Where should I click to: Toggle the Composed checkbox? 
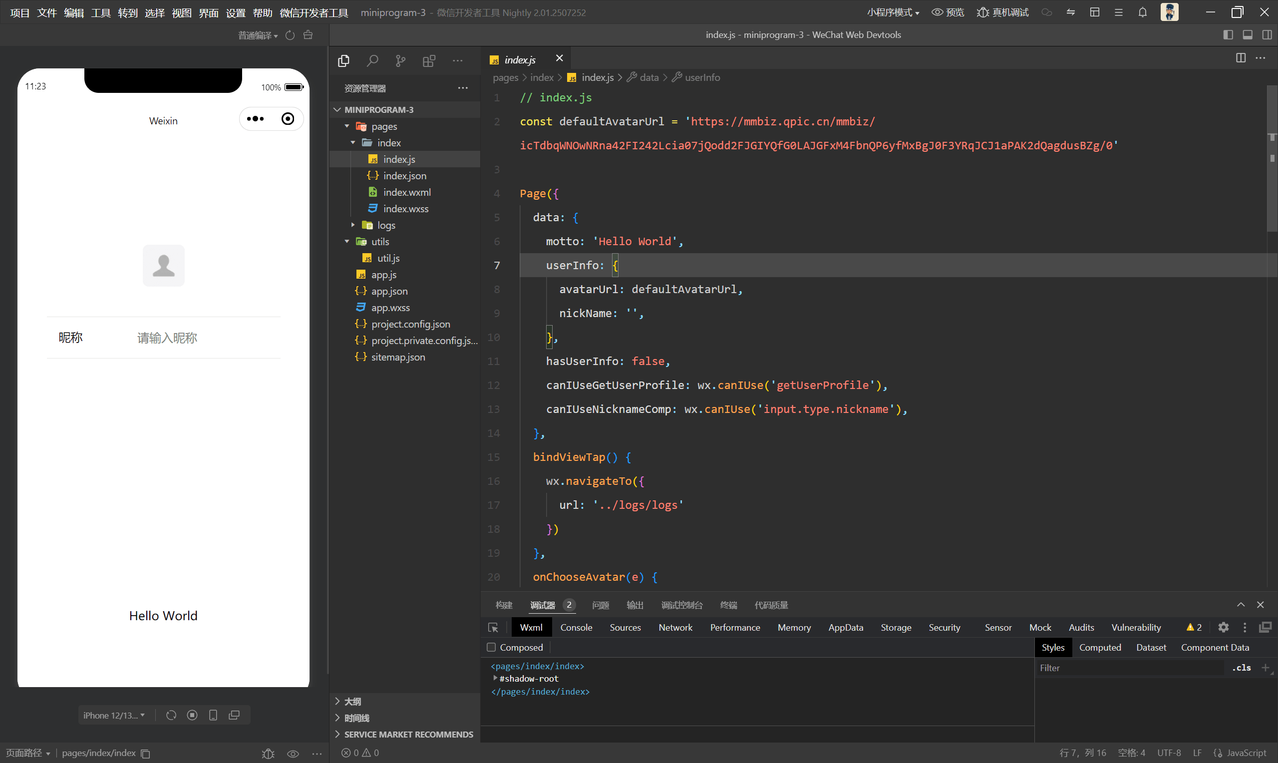click(491, 647)
